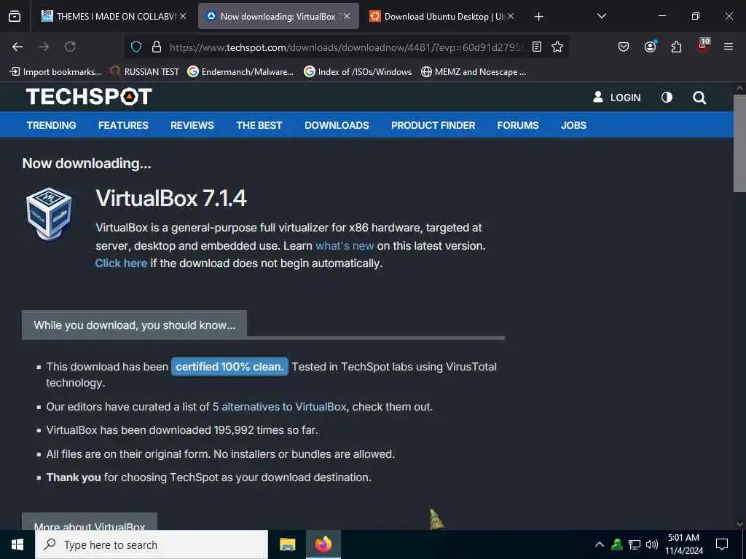The width and height of the screenshot is (746, 559).
Task: Open Firefox View icon at top left
Action: (x=15, y=16)
